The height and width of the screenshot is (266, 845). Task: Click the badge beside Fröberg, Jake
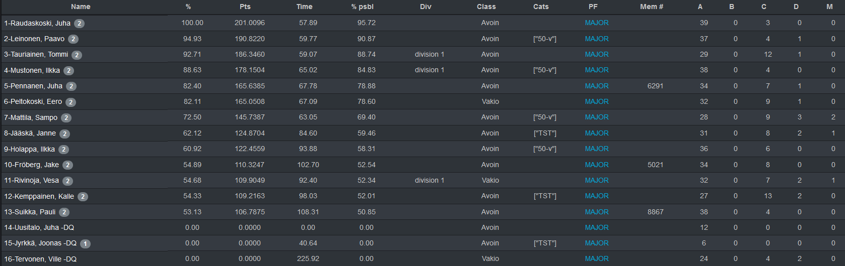(67, 165)
